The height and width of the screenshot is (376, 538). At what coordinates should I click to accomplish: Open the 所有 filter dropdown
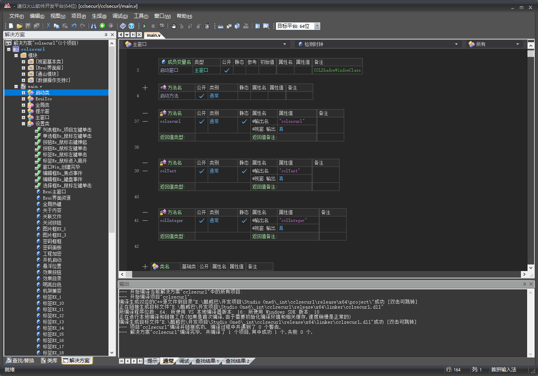click(517, 44)
